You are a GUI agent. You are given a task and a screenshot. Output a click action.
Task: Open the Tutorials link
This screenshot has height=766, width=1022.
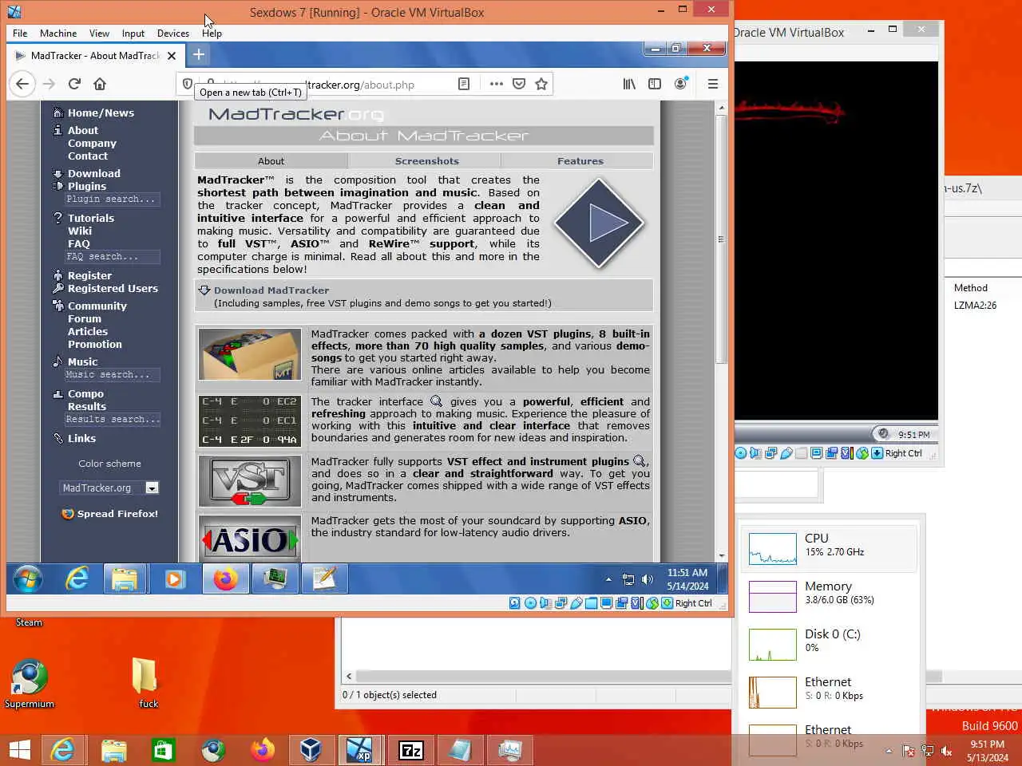(90, 218)
